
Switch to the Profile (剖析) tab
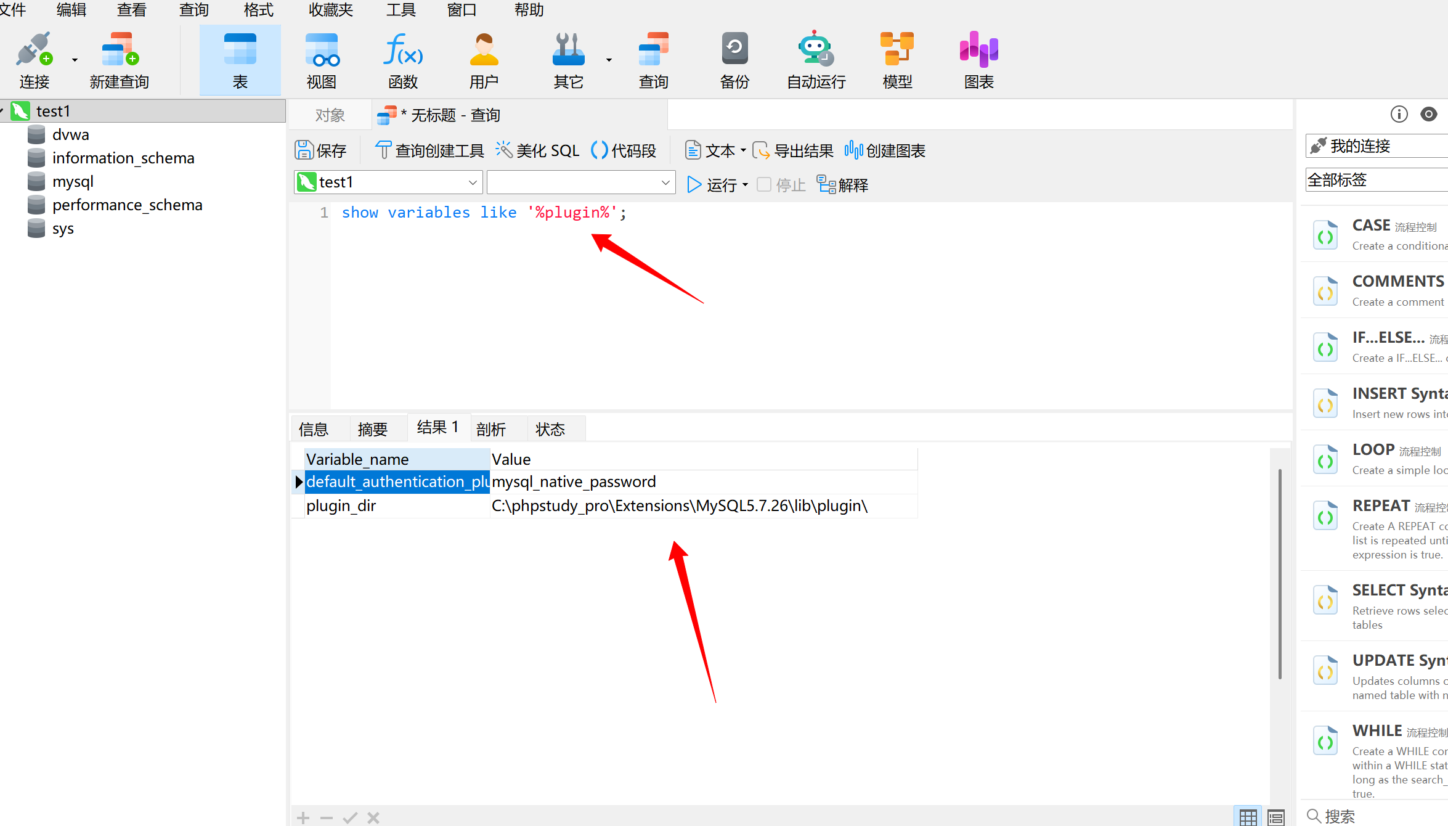click(x=491, y=429)
